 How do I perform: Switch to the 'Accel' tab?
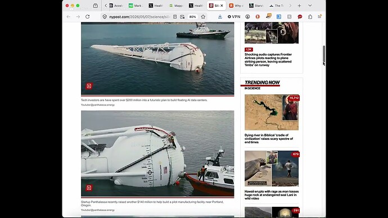tap(116, 6)
